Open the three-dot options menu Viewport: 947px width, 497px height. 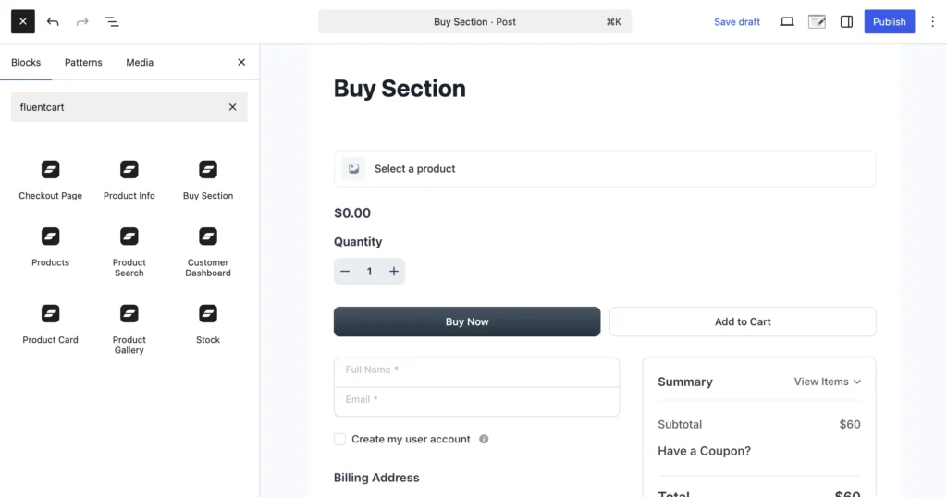click(x=932, y=22)
